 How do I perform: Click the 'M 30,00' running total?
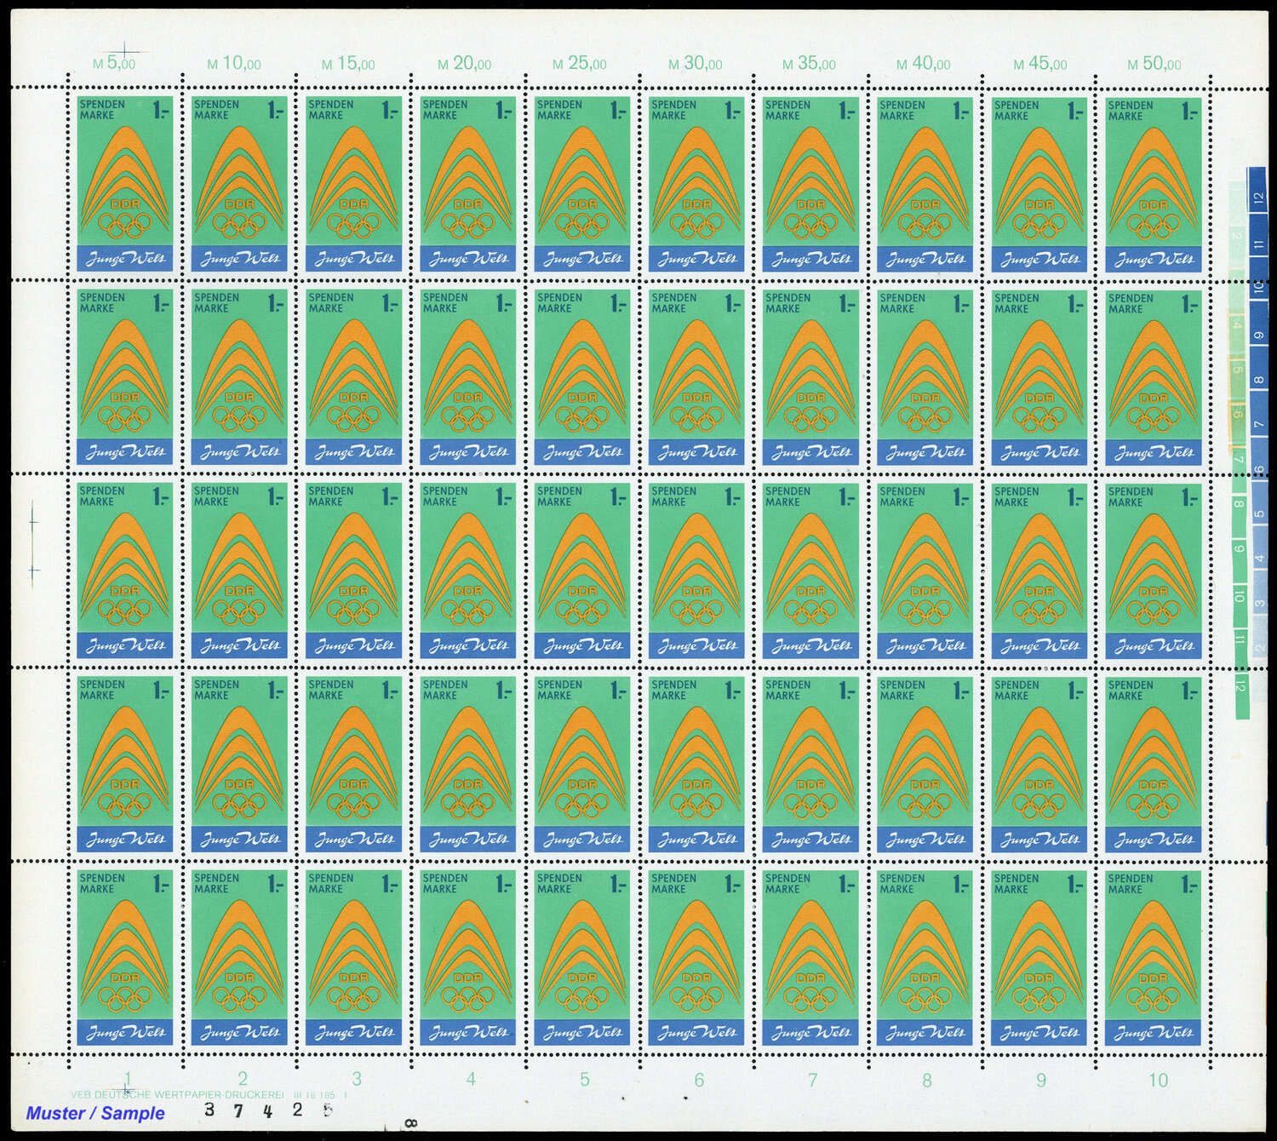click(x=696, y=64)
